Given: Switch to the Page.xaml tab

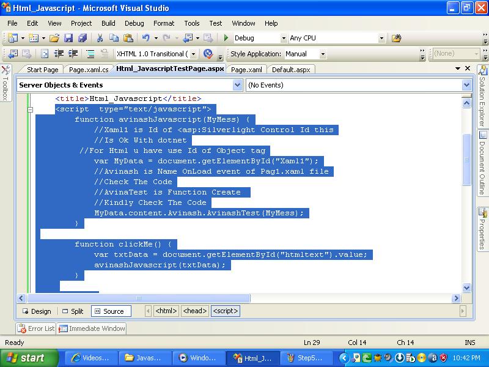Looking at the screenshot, I should coord(246,70).
